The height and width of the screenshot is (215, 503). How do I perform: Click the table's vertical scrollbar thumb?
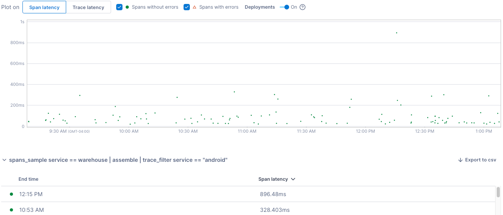[x=498, y=192]
